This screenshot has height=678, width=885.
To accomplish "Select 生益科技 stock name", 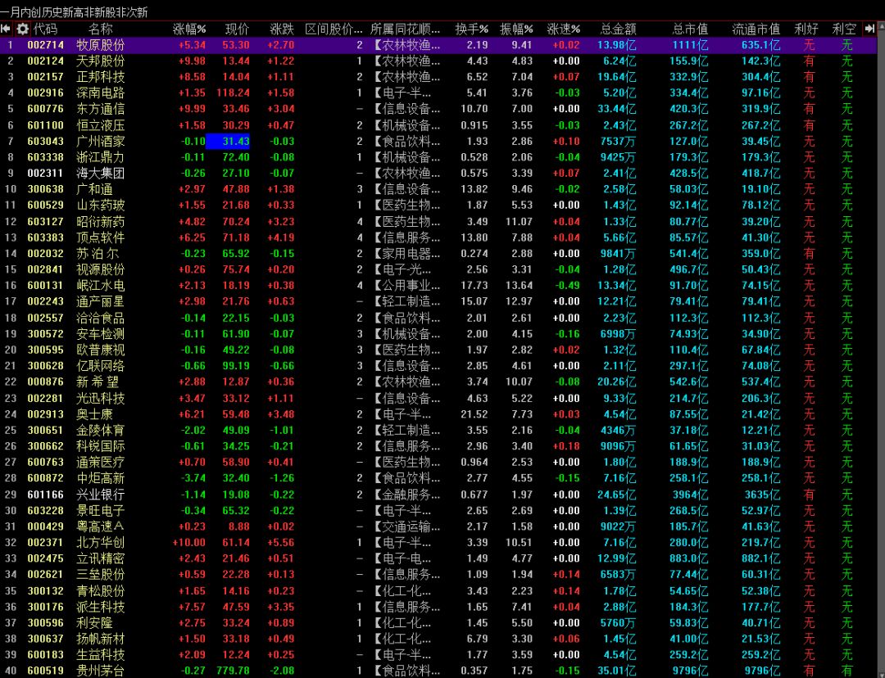I will (x=101, y=655).
